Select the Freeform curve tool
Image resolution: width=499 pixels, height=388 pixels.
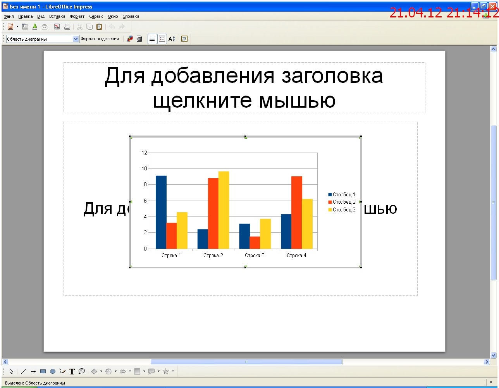[x=62, y=371]
